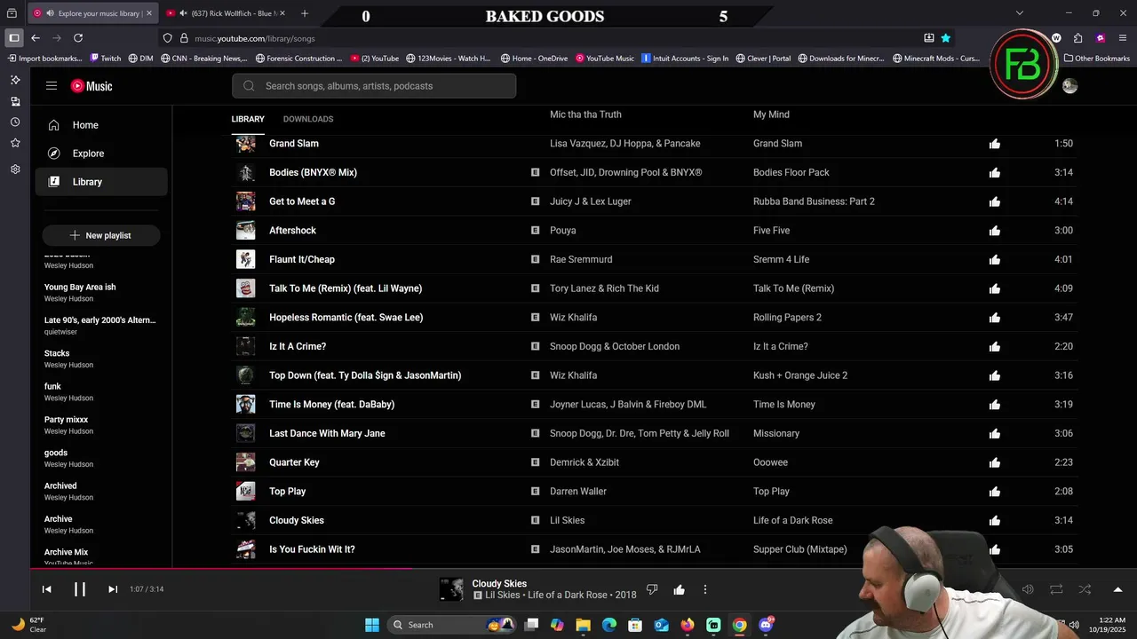The height and width of the screenshot is (639, 1137).
Task: Select the LIBRARY tab
Action: tap(248, 119)
